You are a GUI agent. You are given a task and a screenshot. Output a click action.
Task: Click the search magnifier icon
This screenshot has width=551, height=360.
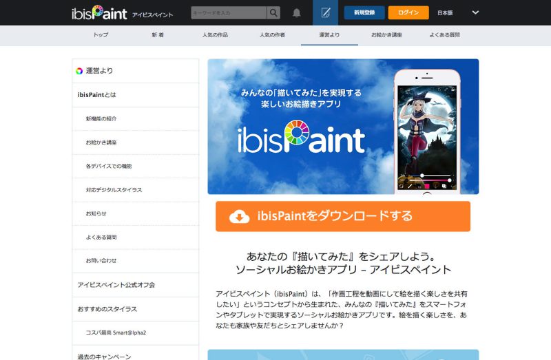pyautogui.click(x=273, y=13)
